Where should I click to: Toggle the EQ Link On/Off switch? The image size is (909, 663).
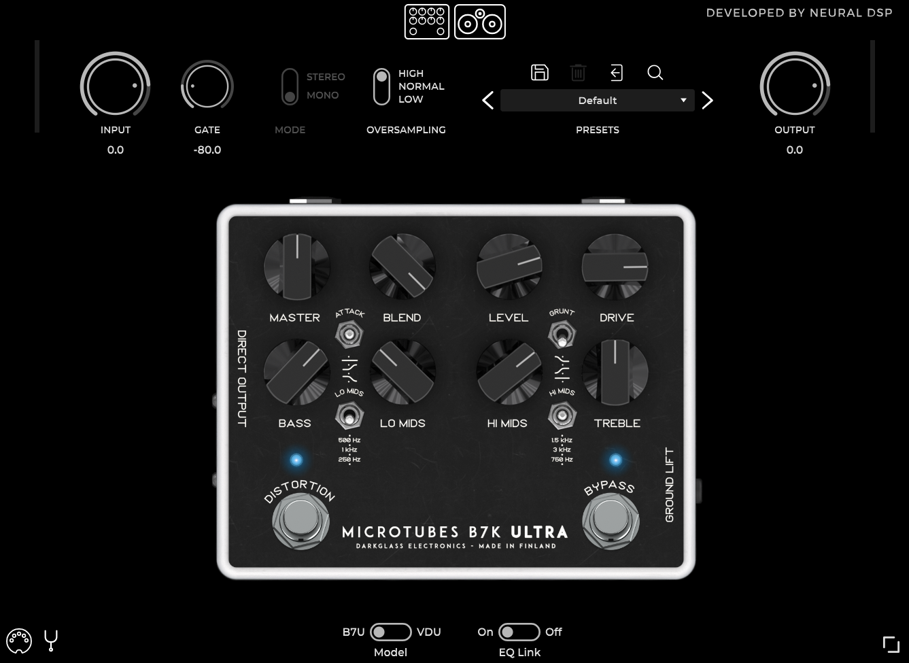[519, 632]
